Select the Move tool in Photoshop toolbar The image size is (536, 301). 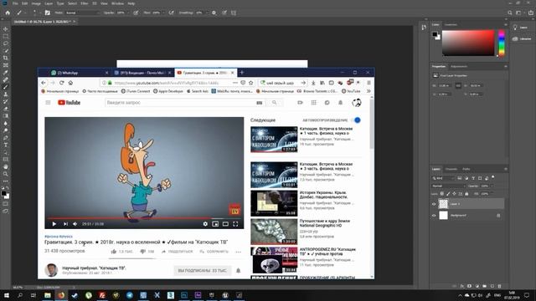pyautogui.click(x=6, y=29)
